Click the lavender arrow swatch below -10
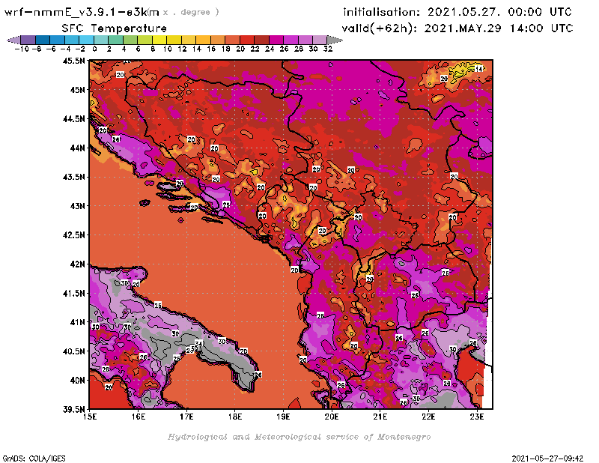Viewport: 599px width, 463px height. pyautogui.click(x=13, y=40)
